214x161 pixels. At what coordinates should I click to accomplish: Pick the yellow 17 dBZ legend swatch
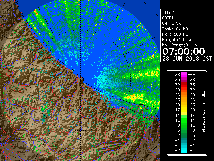click(184, 110)
